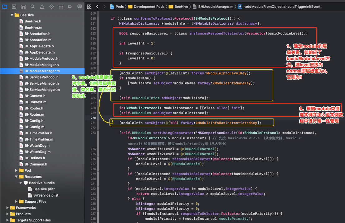Open the Breakpoint navigator
The image size is (345, 223).
(x=70, y=7)
